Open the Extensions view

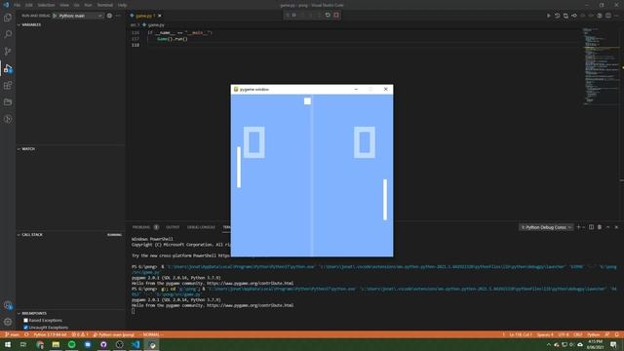pos(8,85)
